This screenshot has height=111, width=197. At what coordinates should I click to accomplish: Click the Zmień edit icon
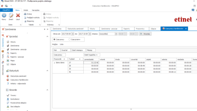point(11,16)
